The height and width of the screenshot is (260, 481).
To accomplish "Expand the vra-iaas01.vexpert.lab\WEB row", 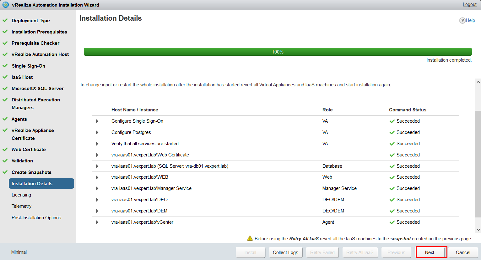I will [x=97, y=177].
